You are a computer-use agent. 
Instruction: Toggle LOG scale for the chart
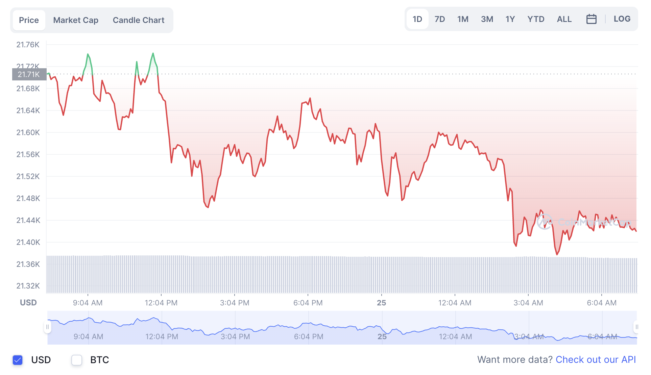pyautogui.click(x=622, y=19)
